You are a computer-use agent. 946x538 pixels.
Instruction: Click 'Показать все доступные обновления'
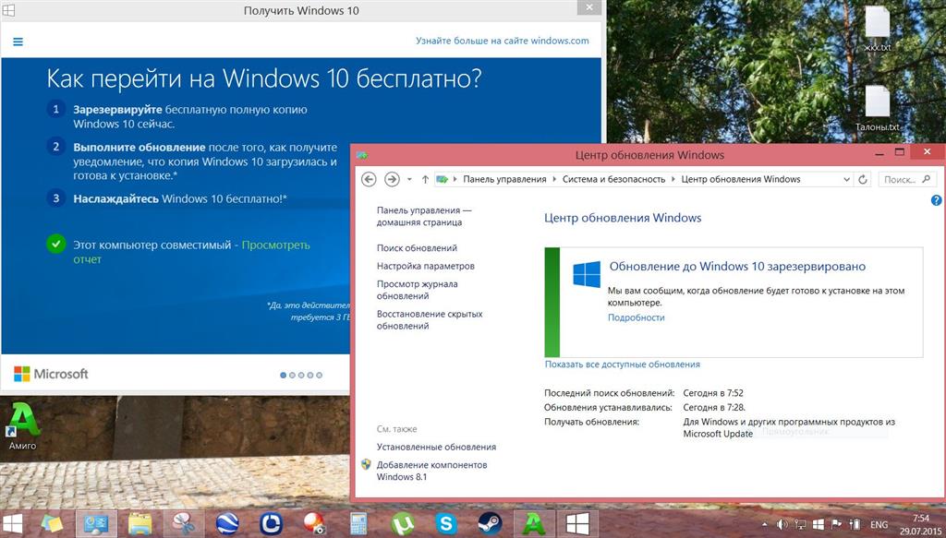[622, 365]
